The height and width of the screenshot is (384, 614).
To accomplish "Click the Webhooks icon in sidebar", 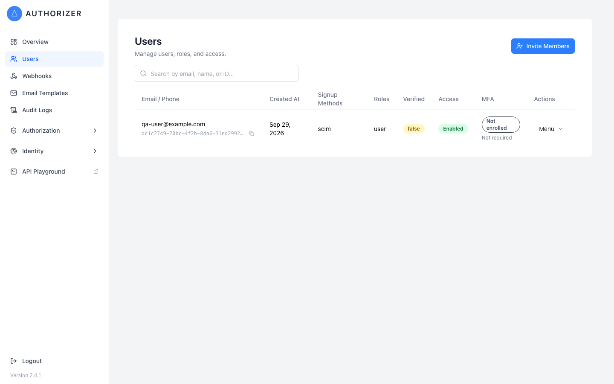I will tap(14, 76).
